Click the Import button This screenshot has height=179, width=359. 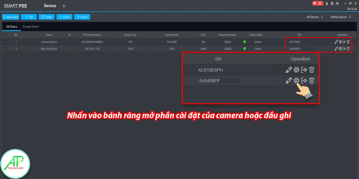click(x=65, y=17)
